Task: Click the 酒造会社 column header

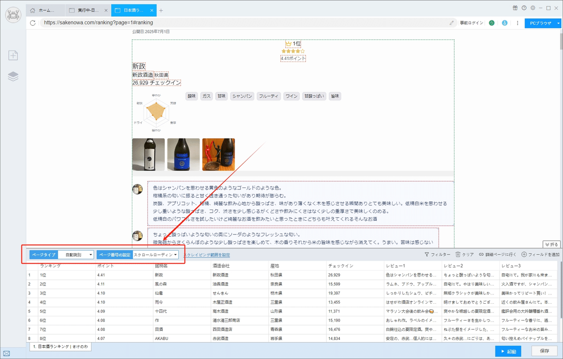Action: pos(240,266)
